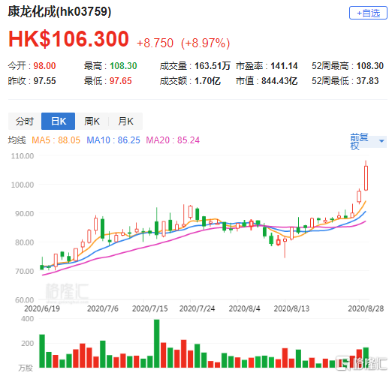
Task: Click the (+8.97%) percentage change
Action: (x=205, y=43)
